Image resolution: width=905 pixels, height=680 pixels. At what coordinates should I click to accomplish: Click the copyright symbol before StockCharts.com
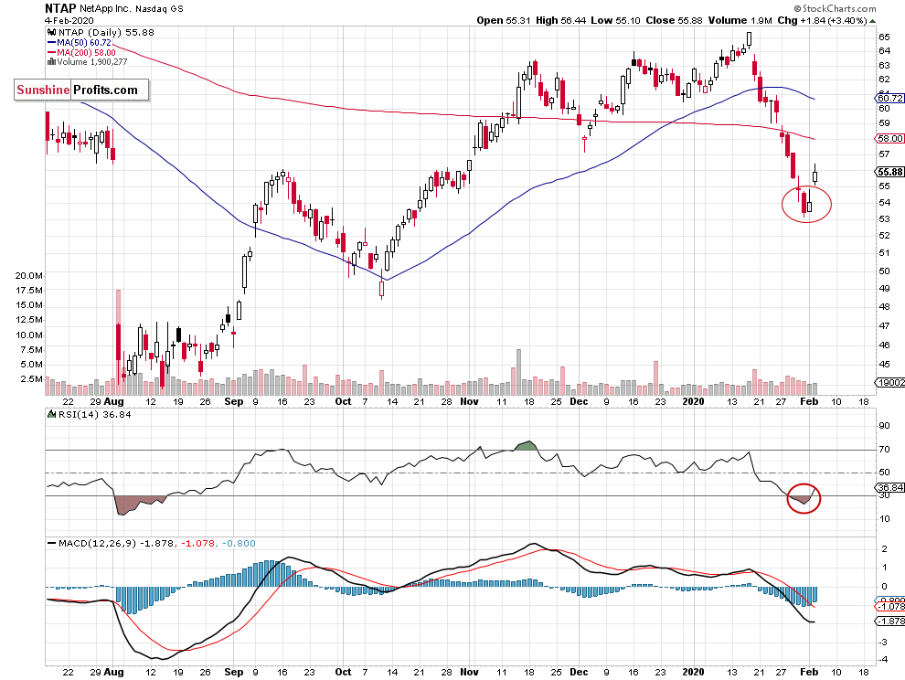[798, 8]
